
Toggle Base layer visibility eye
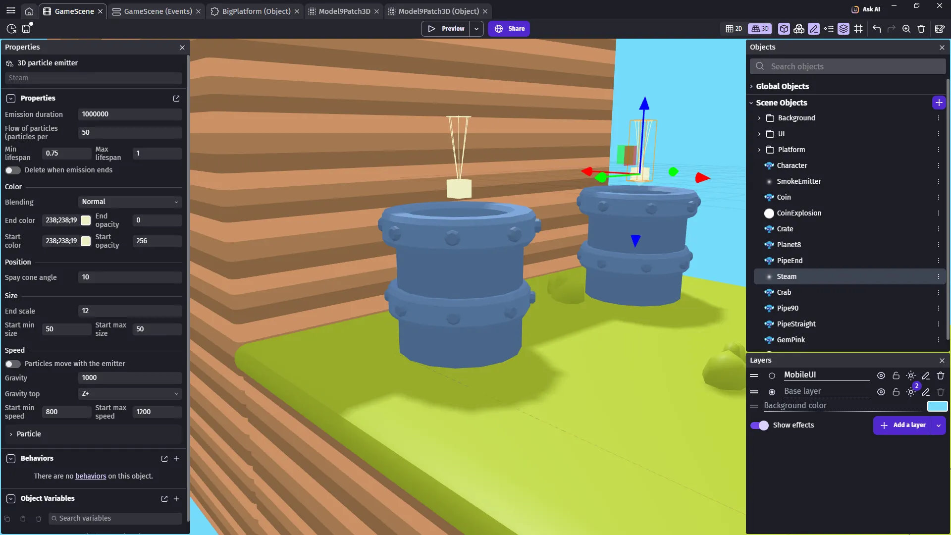(881, 392)
